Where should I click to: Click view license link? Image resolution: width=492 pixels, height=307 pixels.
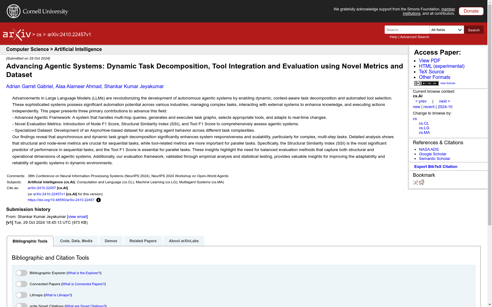(x=447, y=83)
